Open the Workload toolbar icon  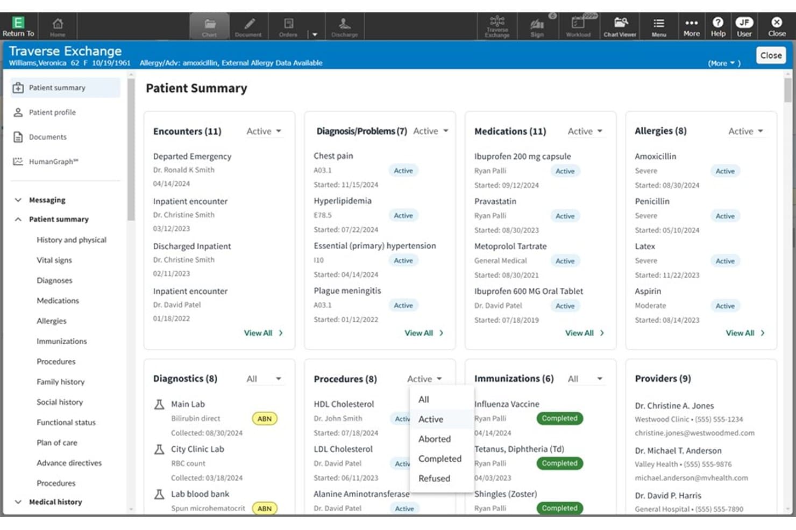coord(578,26)
